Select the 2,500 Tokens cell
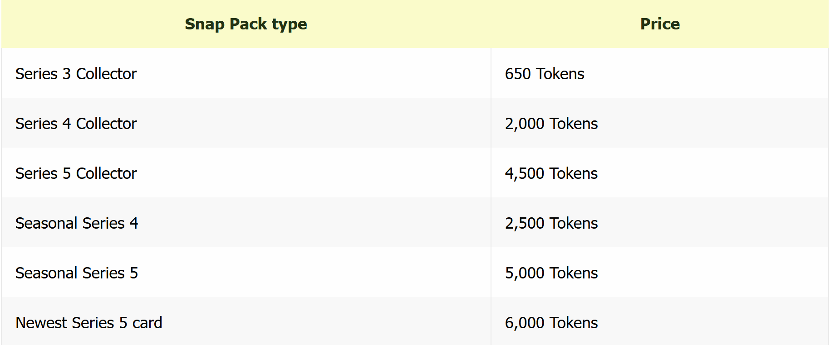 (x=551, y=223)
